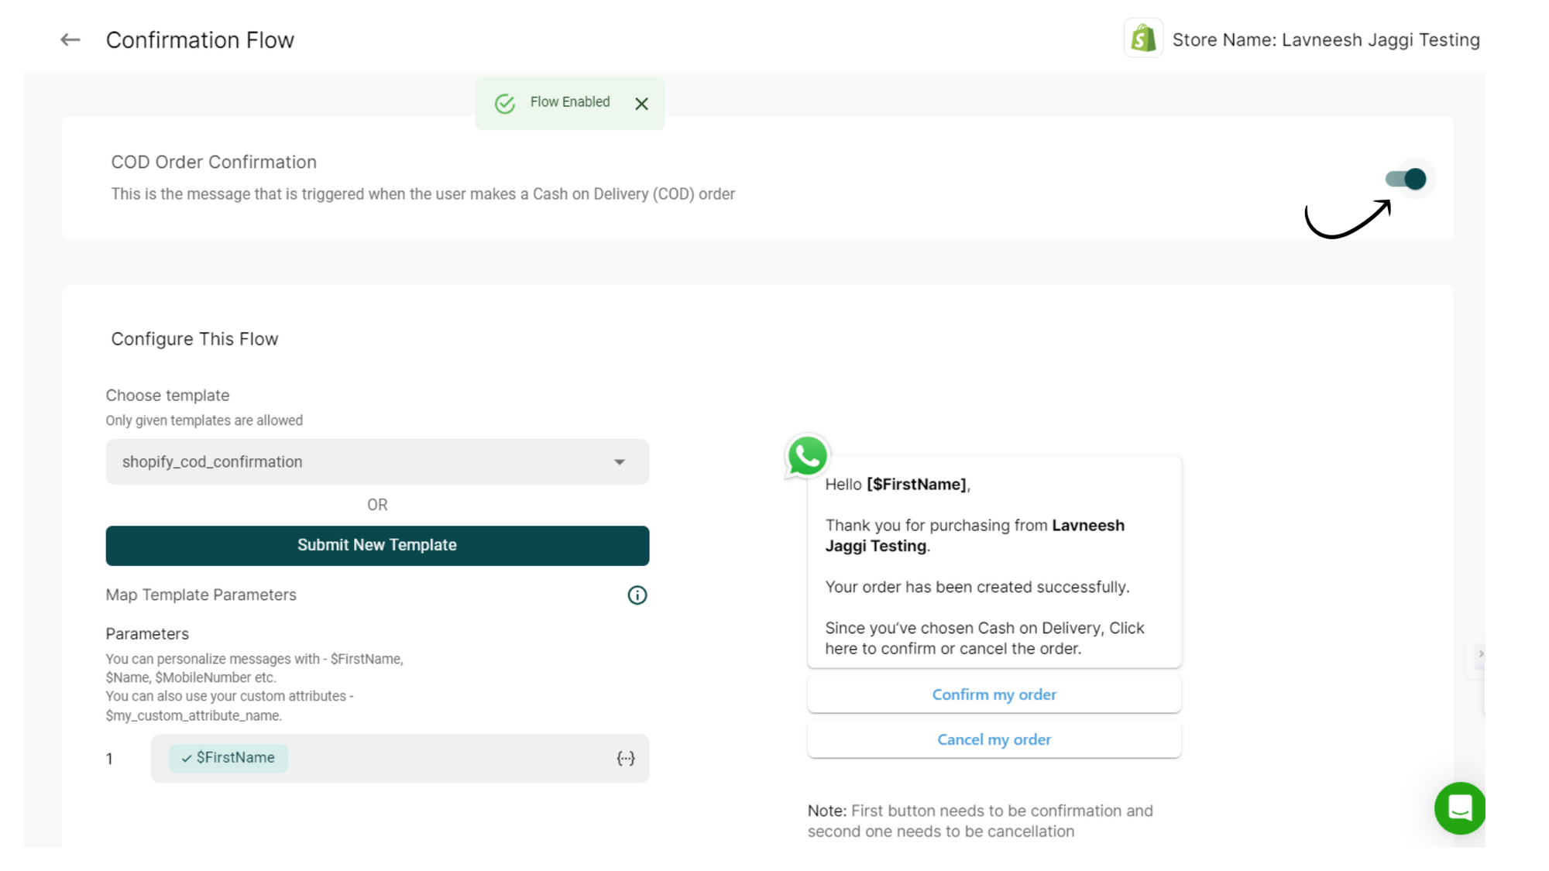The height and width of the screenshot is (871, 1549).
Task: Toggle the COD Order Confirmation switch
Action: pyautogui.click(x=1406, y=179)
